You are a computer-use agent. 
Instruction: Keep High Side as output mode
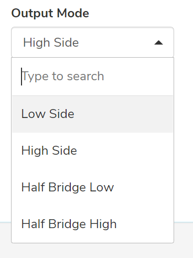[92, 150]
